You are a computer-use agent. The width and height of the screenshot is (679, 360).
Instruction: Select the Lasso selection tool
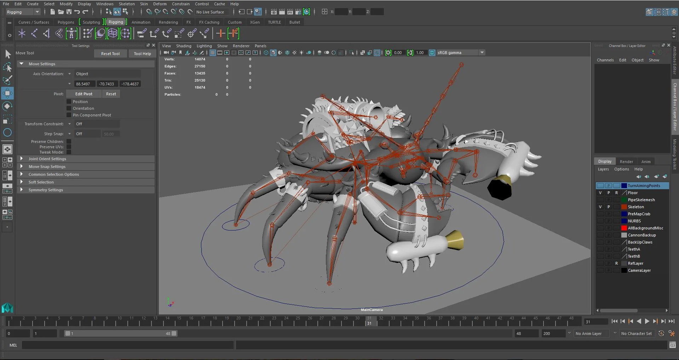pos(8,67)
